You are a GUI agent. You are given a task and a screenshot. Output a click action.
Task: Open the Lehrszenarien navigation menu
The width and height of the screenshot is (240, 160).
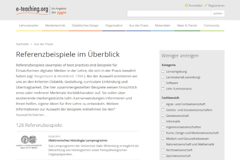29,25
